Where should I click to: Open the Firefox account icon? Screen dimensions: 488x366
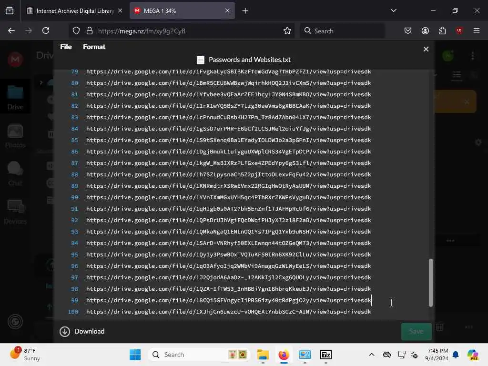[x=425, y=30]
